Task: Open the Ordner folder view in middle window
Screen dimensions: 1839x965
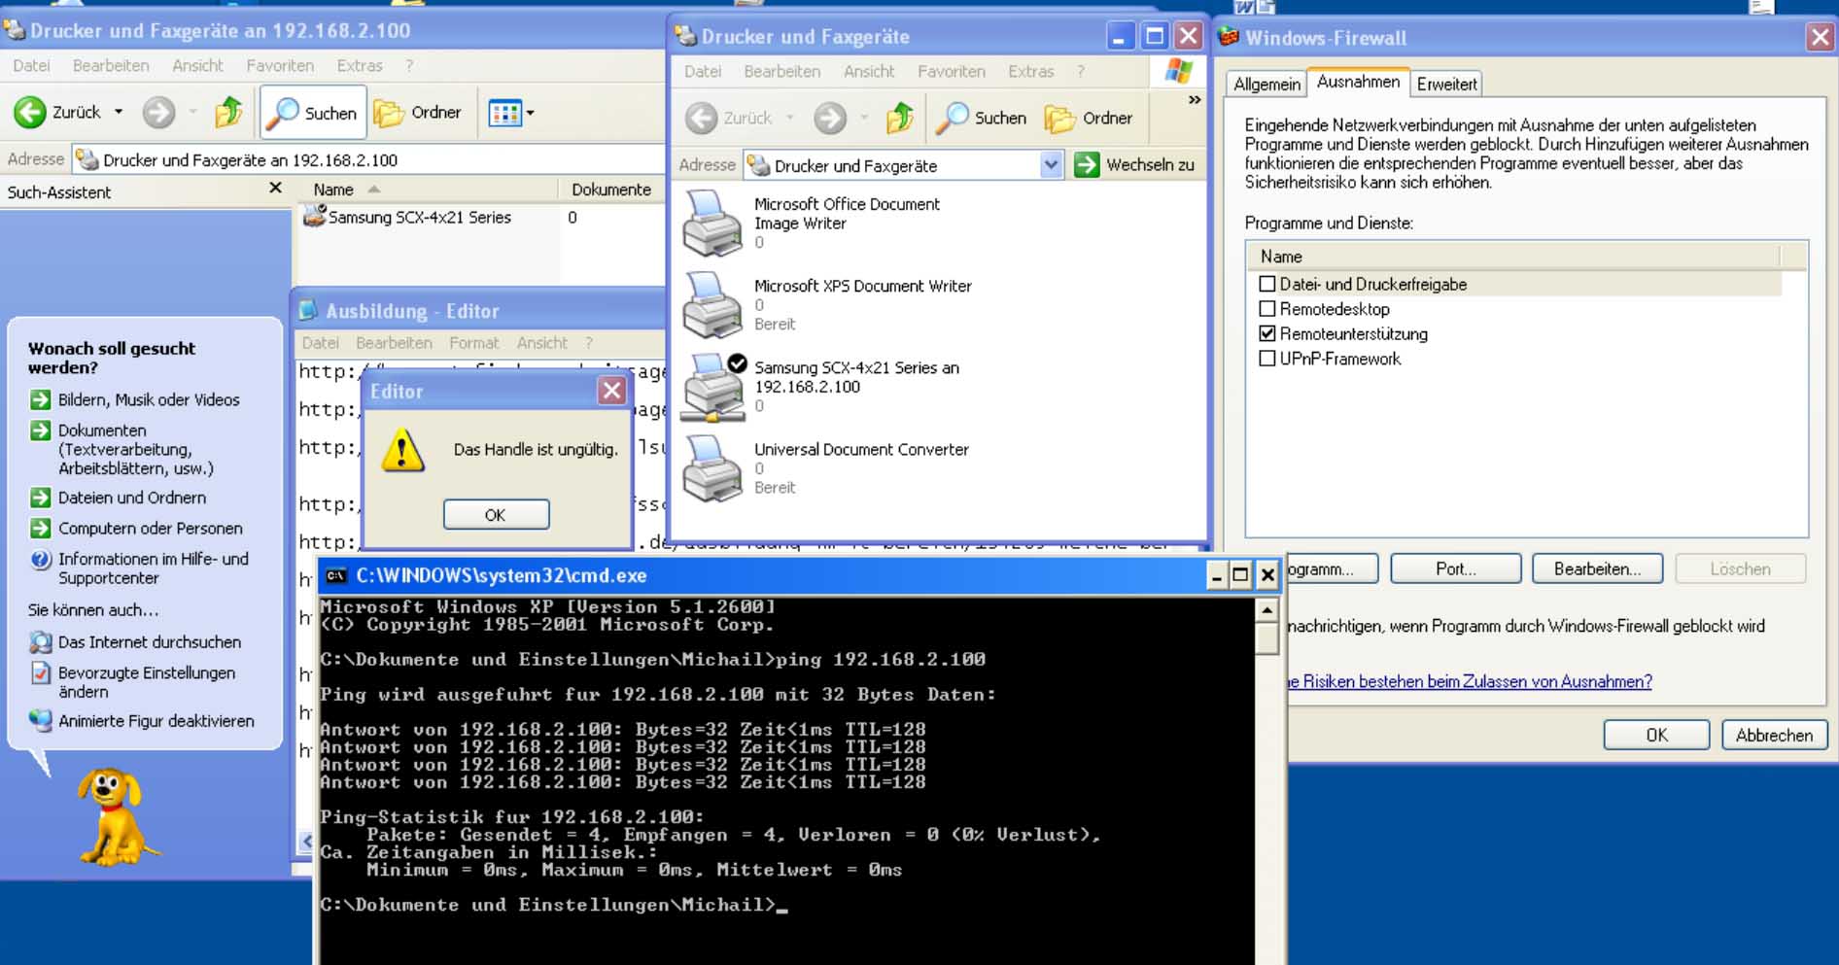Action: click(x=1088, y=119)
